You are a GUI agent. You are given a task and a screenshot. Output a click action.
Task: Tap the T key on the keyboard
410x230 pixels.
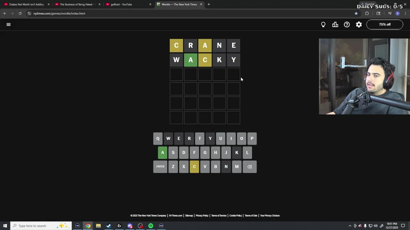tap(200, 138)
